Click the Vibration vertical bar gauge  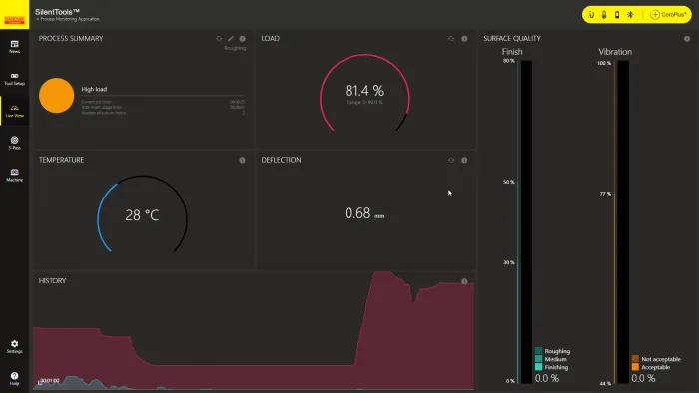623,221
